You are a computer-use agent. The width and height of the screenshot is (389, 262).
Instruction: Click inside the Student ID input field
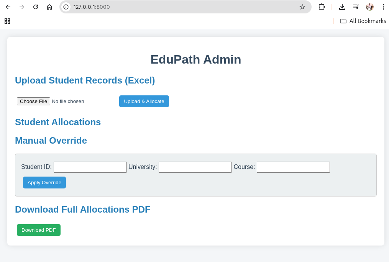[90, 167]
